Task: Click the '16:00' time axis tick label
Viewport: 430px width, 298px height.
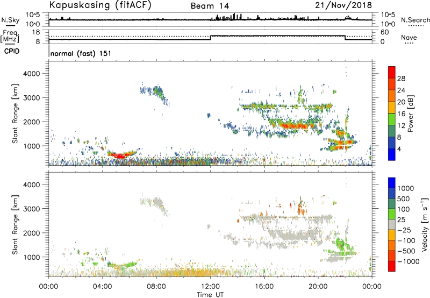Action: pos(264,287)
